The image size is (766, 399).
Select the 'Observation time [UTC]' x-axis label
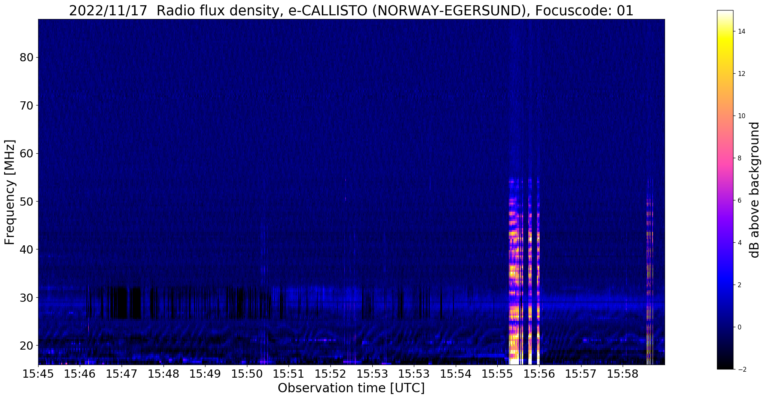[351, 388]
